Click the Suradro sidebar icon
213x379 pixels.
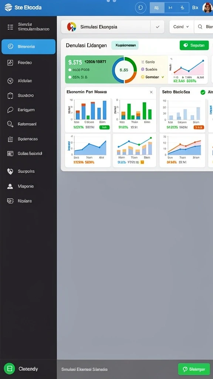click(x=10, y=96)
